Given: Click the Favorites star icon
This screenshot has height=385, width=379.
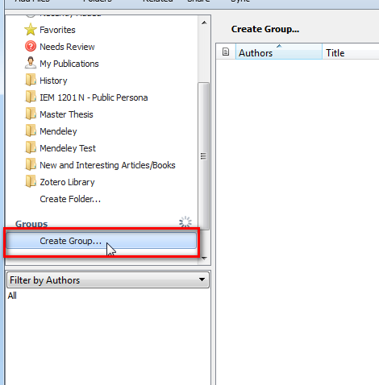Looking at the screenshot, I should tap(31, 30).
